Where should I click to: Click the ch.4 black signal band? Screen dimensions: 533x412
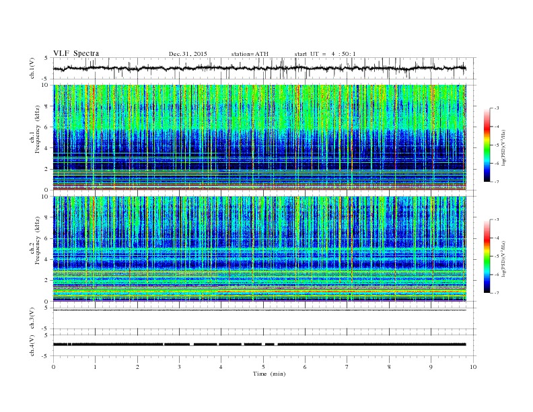click(x=259, y=345)
